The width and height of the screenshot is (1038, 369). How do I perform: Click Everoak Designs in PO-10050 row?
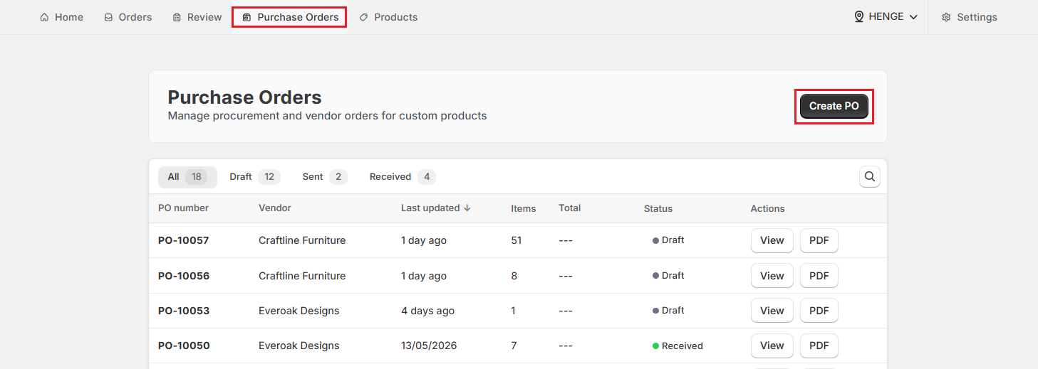point(299,346)
